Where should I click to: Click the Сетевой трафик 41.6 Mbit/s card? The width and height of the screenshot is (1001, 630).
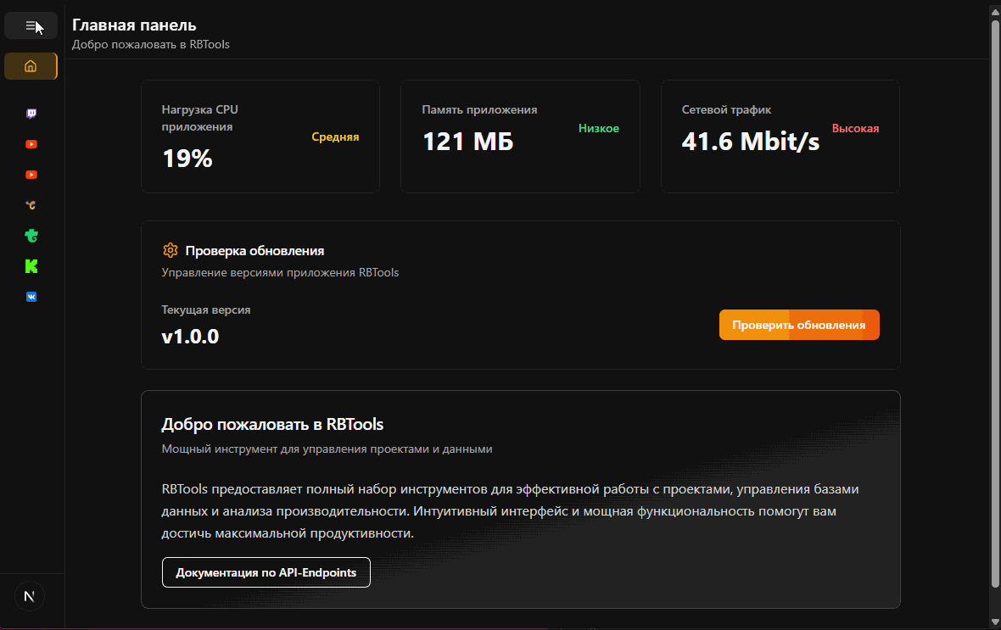tap(780, 137)
